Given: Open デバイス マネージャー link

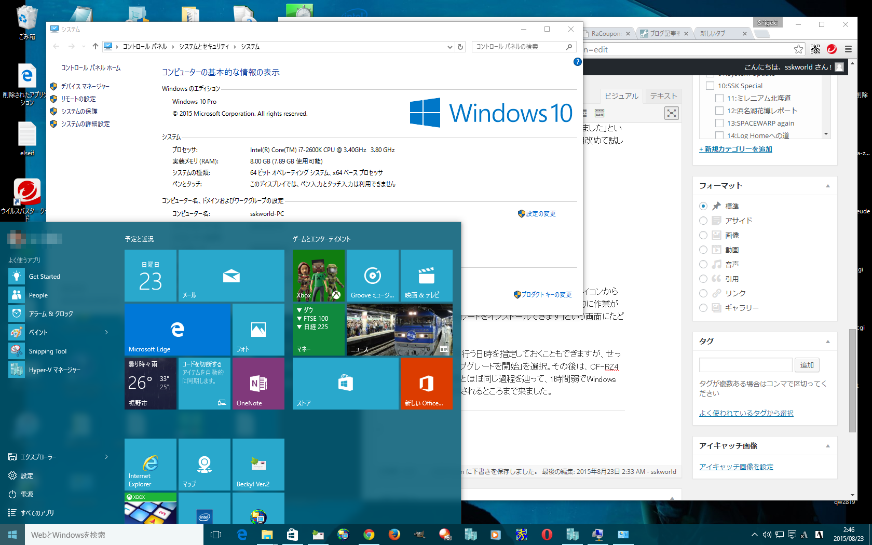Looking at the screenshot, I should tap(85, 87).
